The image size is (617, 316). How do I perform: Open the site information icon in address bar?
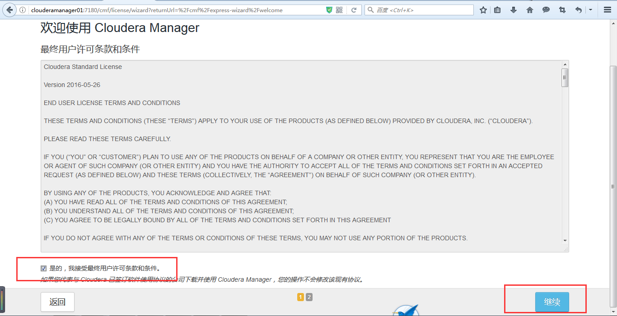[23, 10]
